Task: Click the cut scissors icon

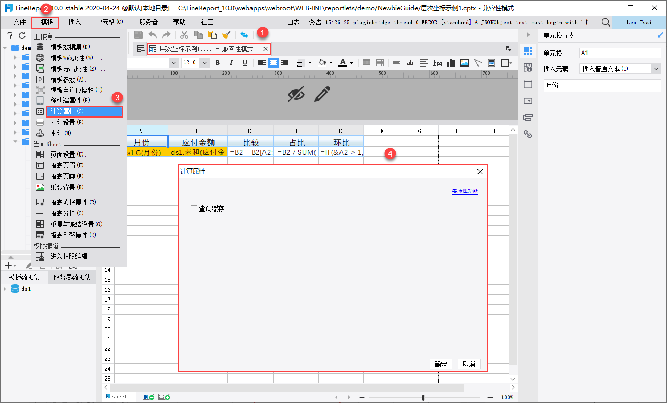Action: pos(184,35)
